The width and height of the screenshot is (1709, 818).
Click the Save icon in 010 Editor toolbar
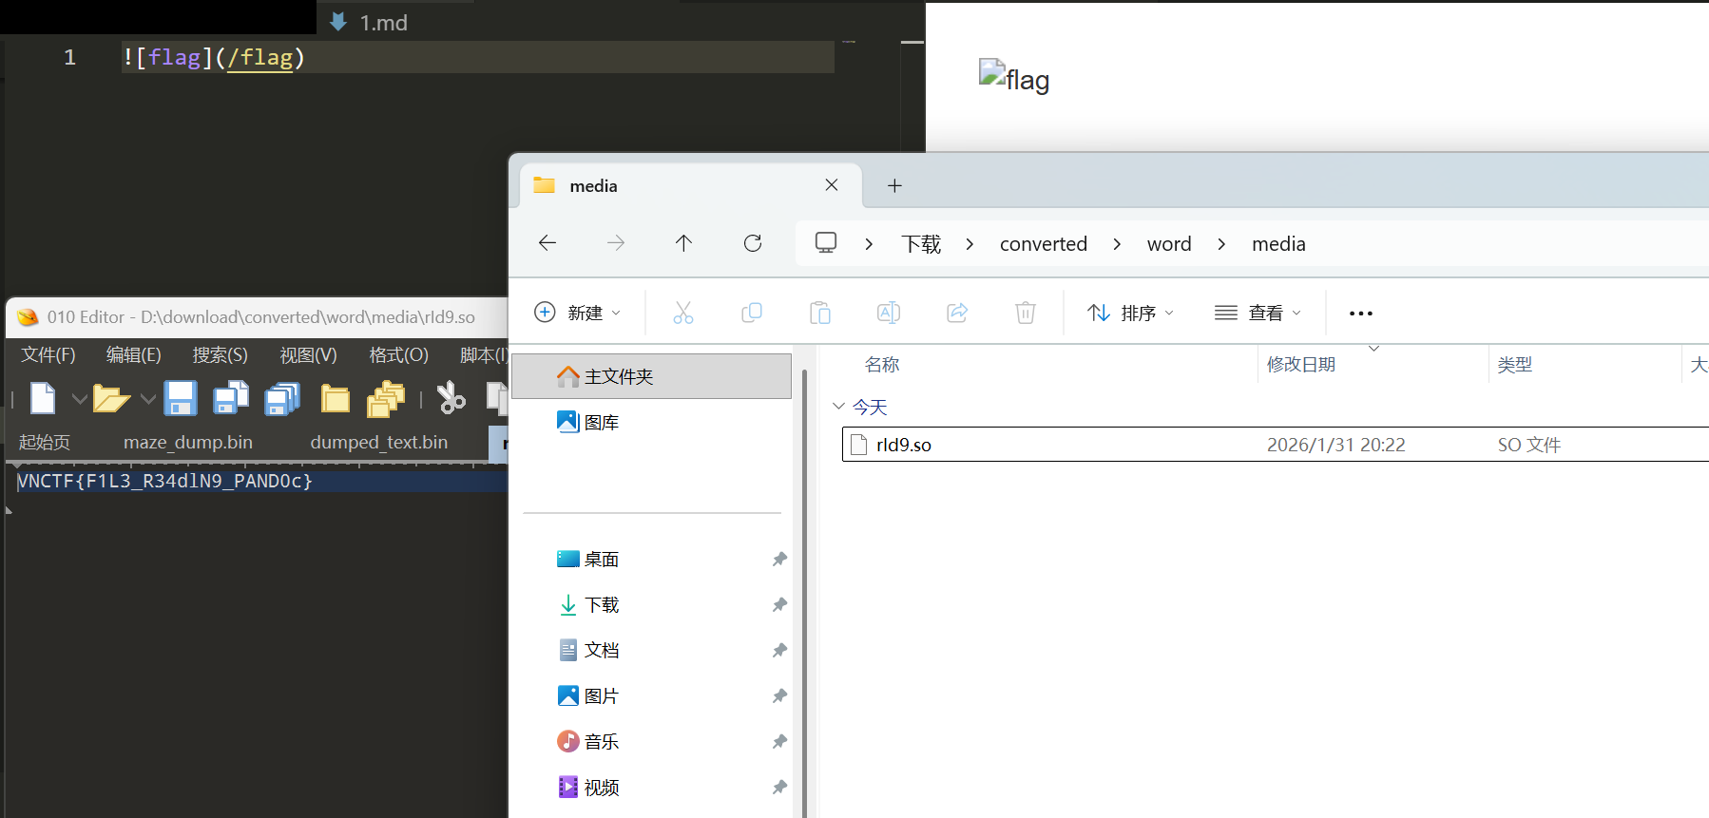[x=180, y=398]
